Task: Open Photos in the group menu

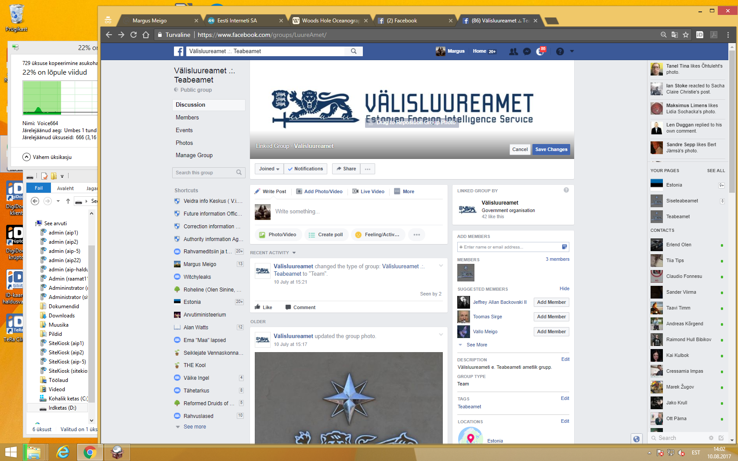Action: (184, 143)
